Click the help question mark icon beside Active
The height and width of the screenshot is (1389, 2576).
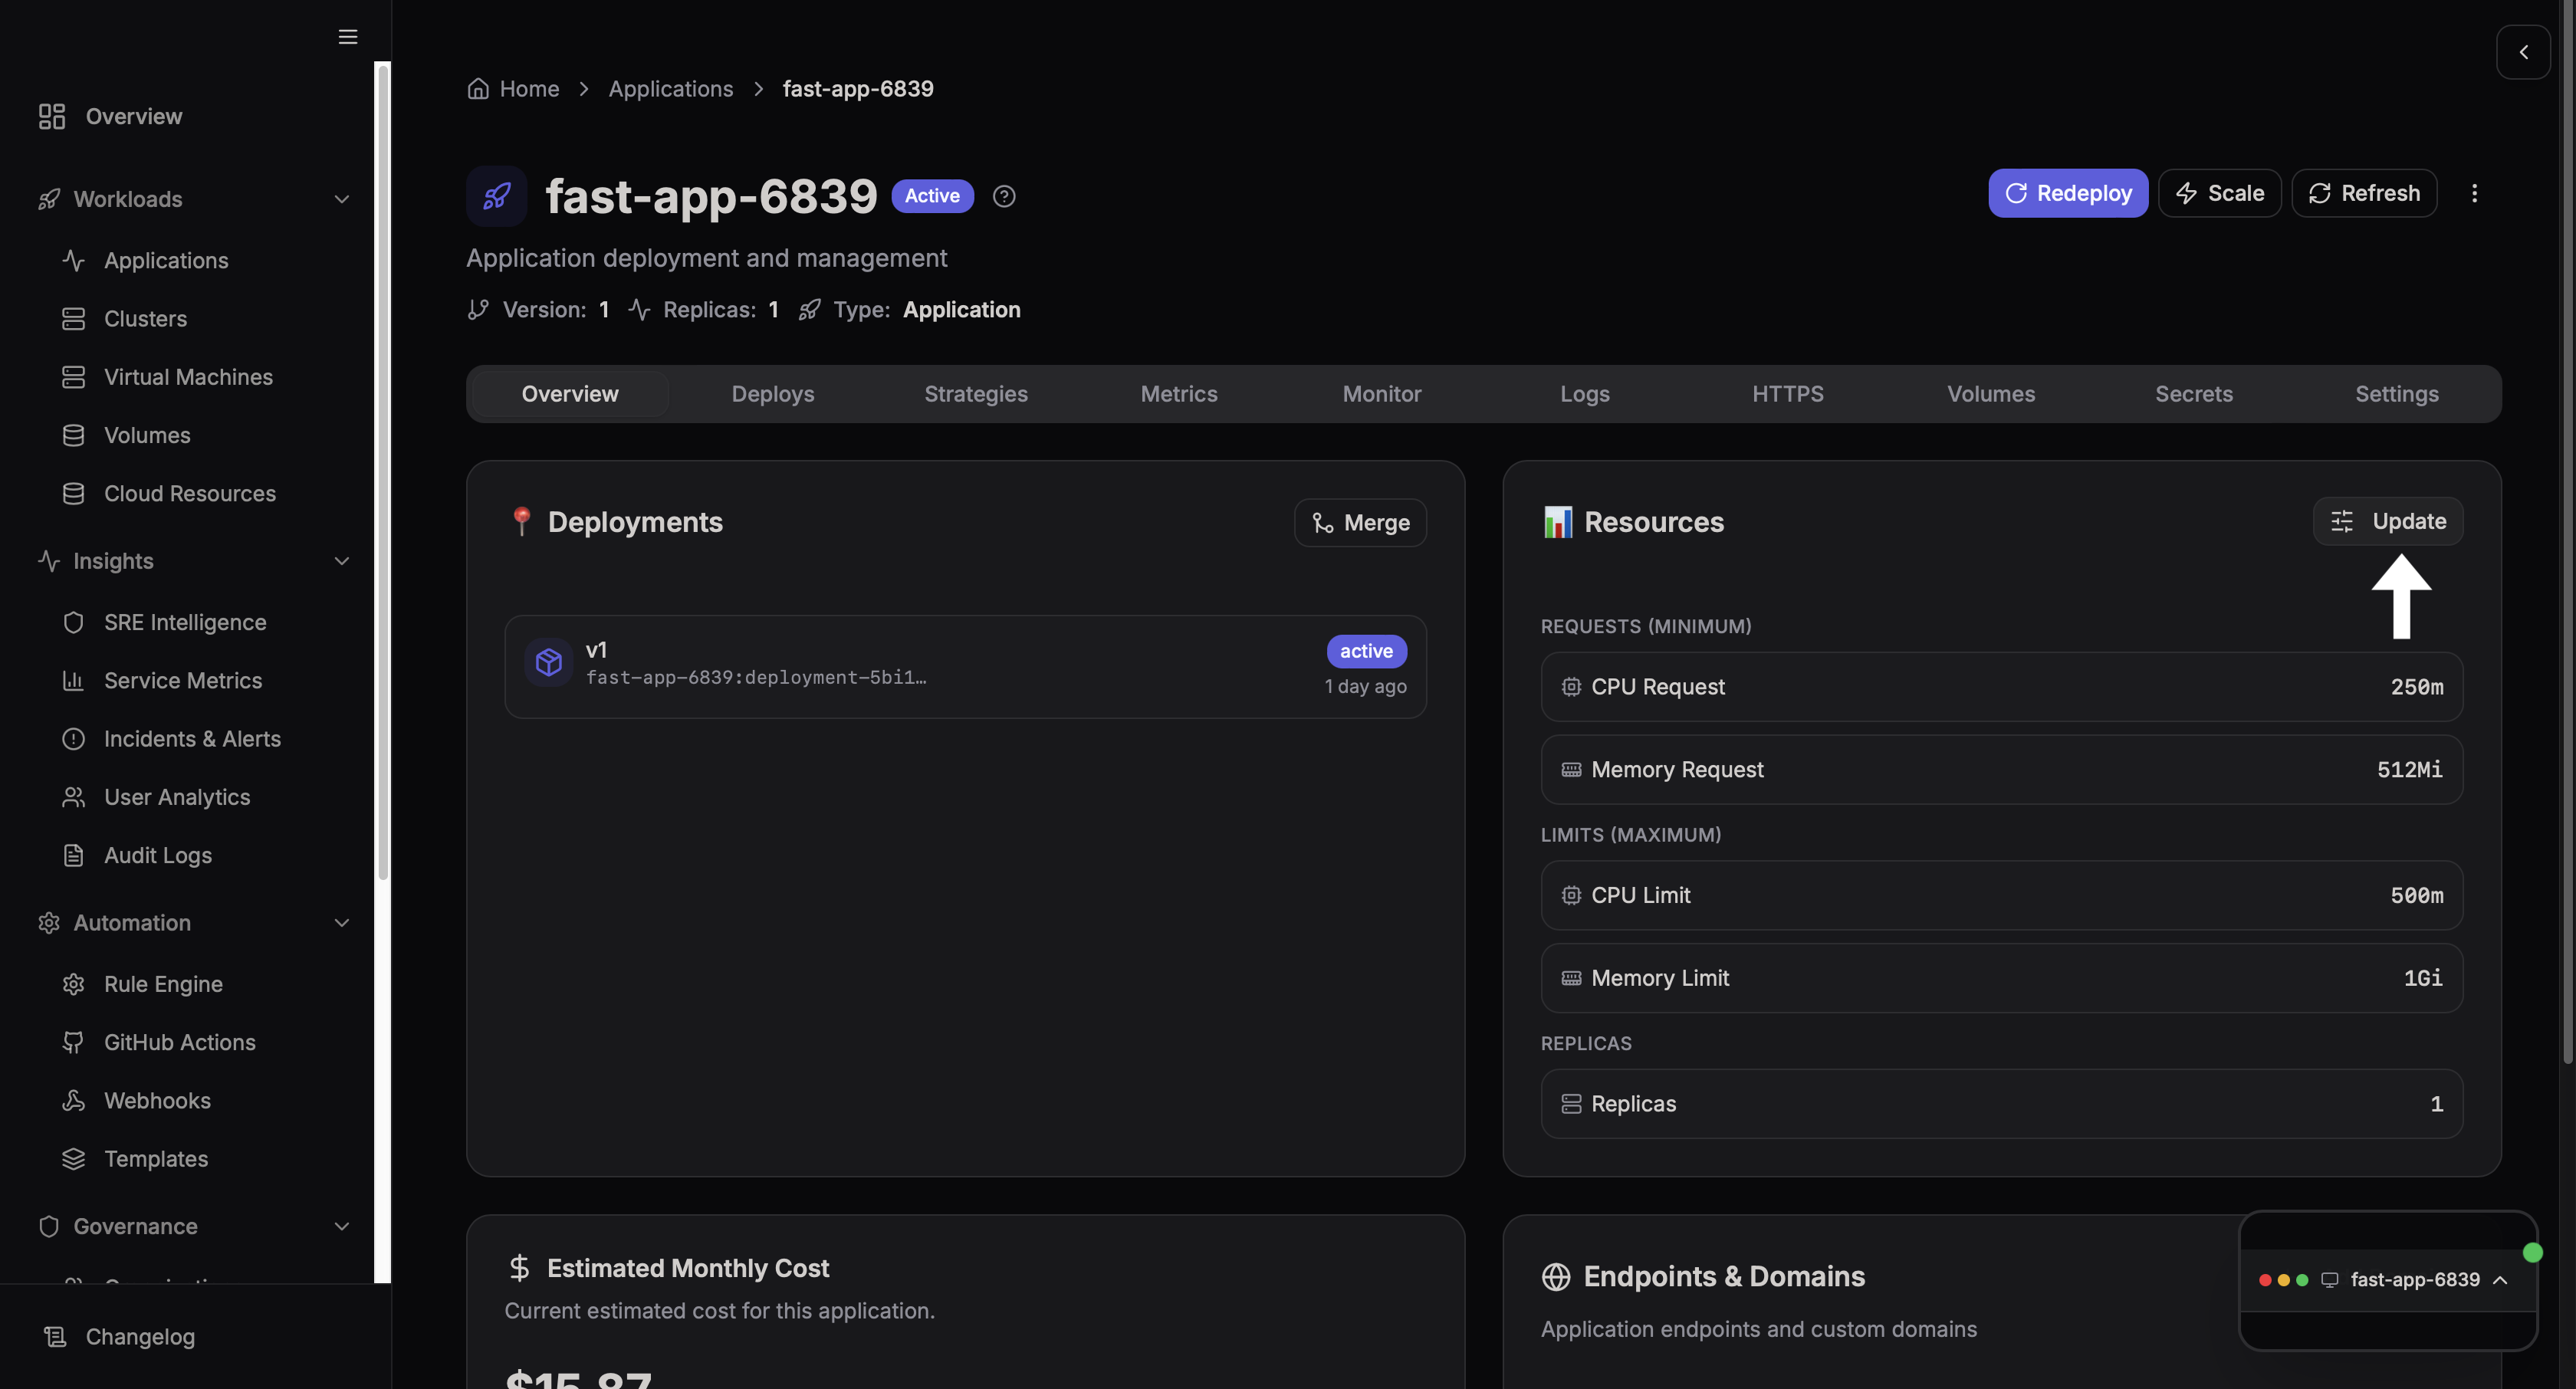pos(1004,196)
